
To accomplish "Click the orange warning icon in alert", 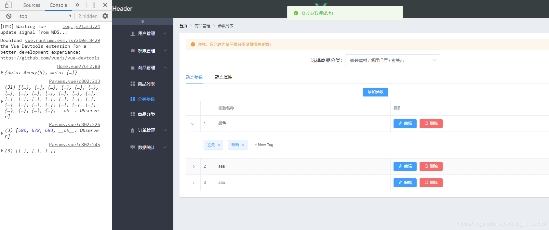I will pyautogui.click(x=193, y=44).
